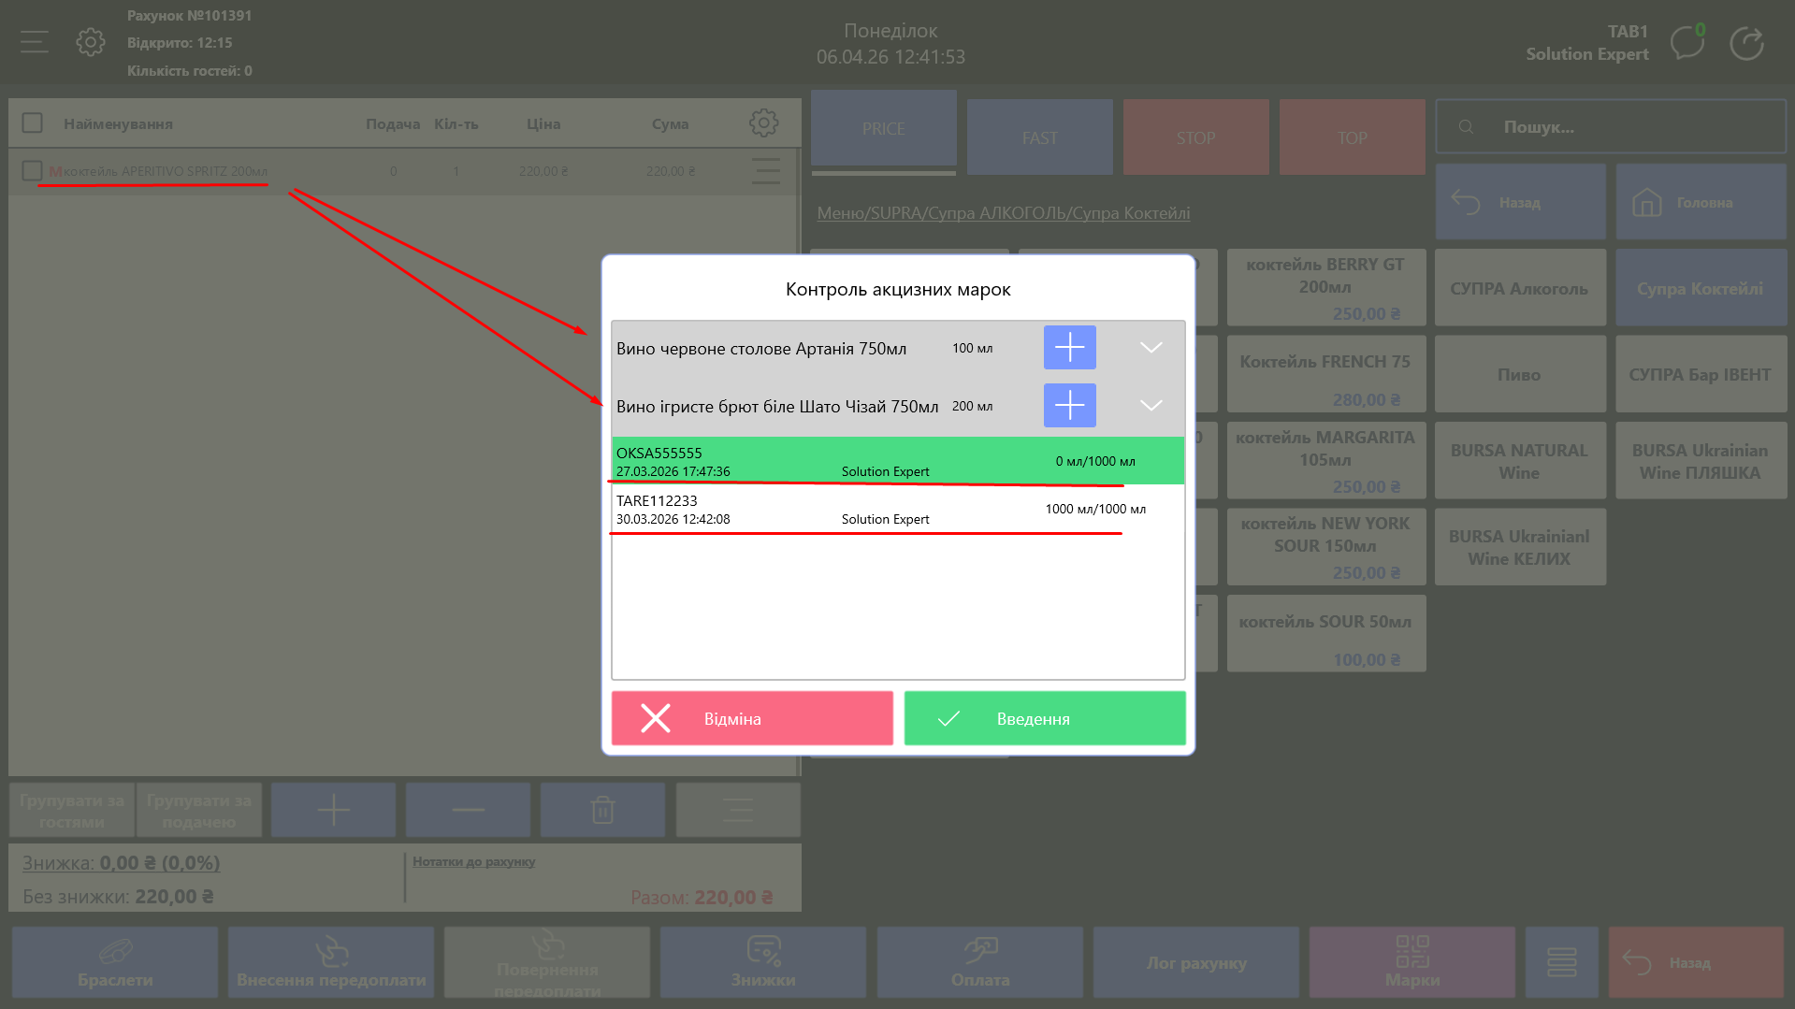This screenshot has width=1795, height=1009.
Task: Open the Марки QR code button
Action: pos(1411,962)
